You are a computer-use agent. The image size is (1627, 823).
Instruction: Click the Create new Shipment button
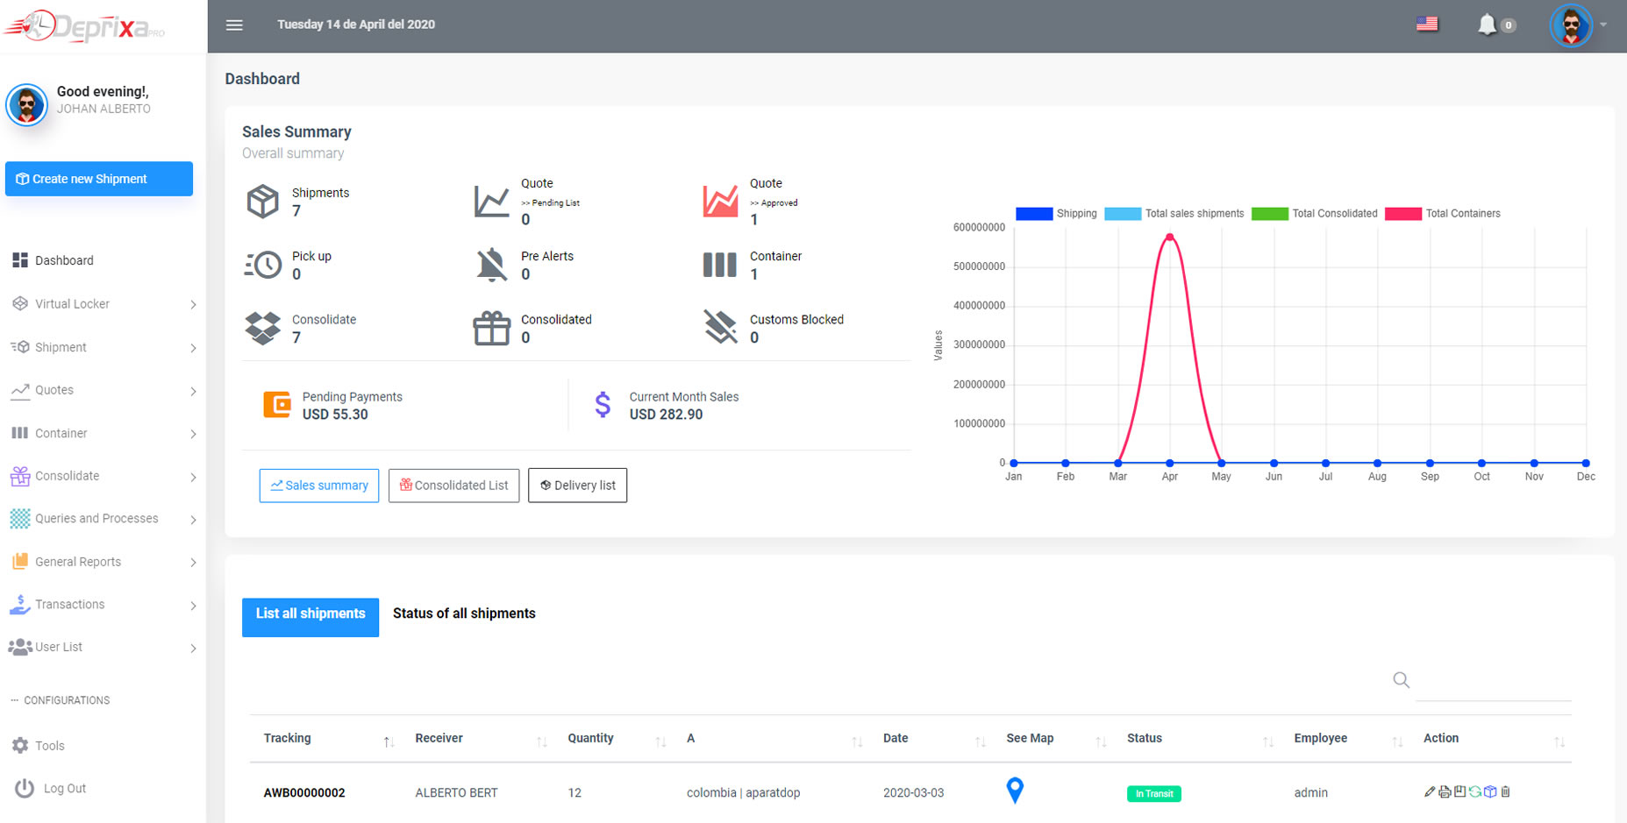99,179
